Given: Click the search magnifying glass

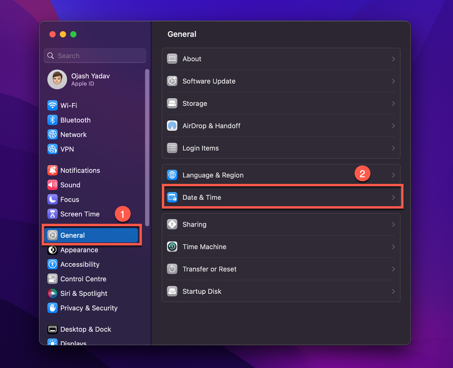Looking at the screenshot, I should pos(50,56).
